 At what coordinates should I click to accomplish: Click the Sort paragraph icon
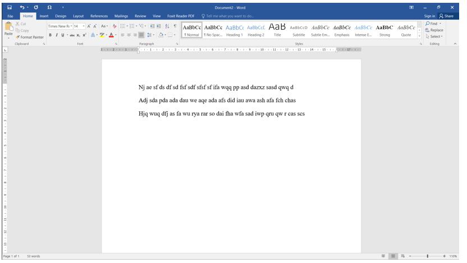167,26
